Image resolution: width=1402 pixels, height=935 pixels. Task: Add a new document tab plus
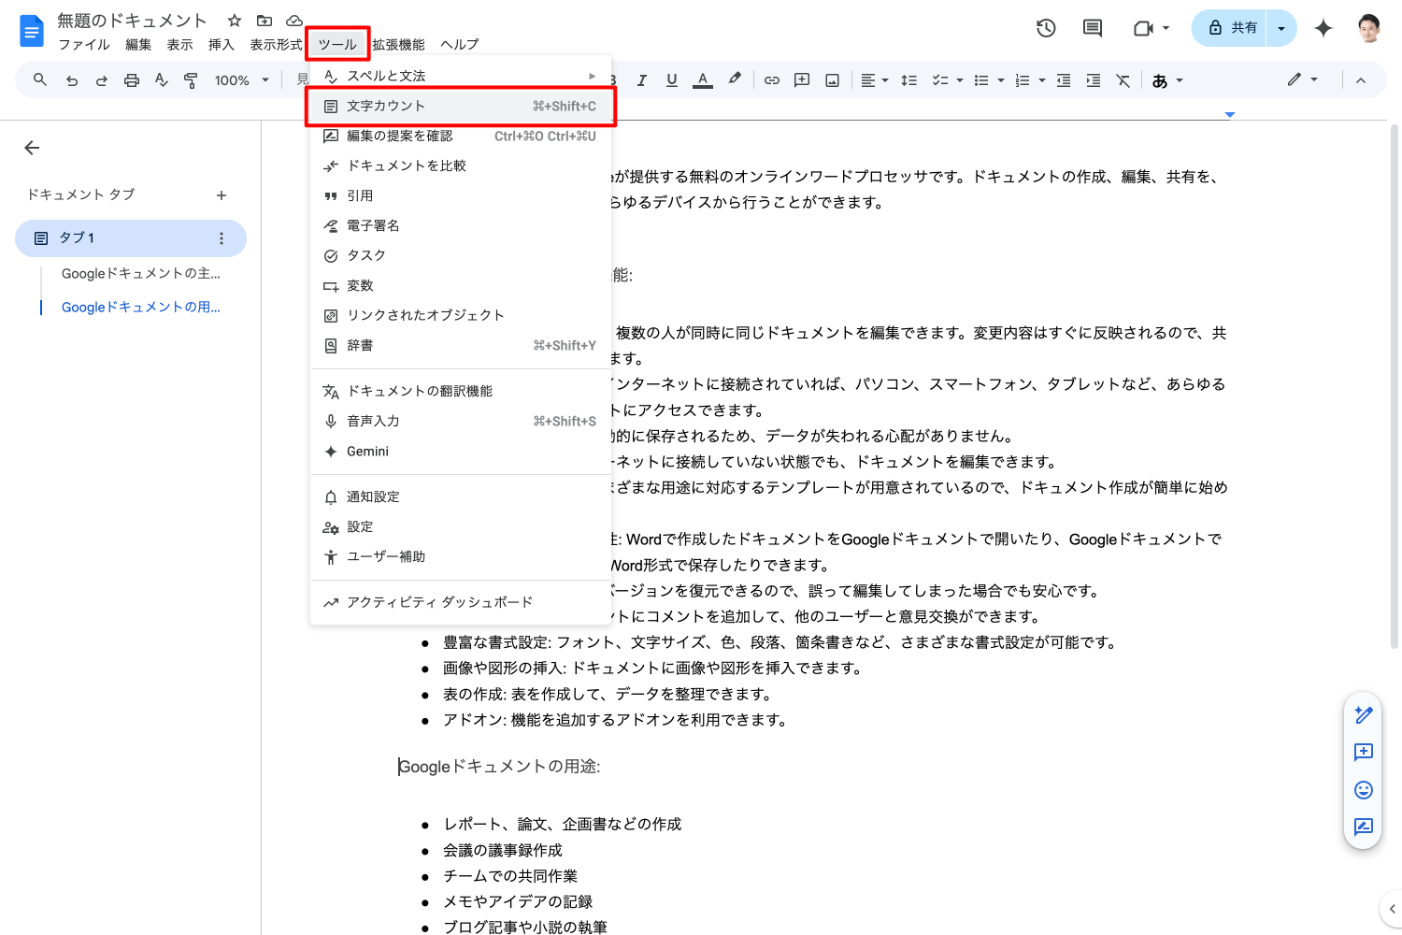click(x=222, y=195)
